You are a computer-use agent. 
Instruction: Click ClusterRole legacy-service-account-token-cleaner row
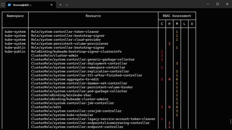click(x=93, y=119)
